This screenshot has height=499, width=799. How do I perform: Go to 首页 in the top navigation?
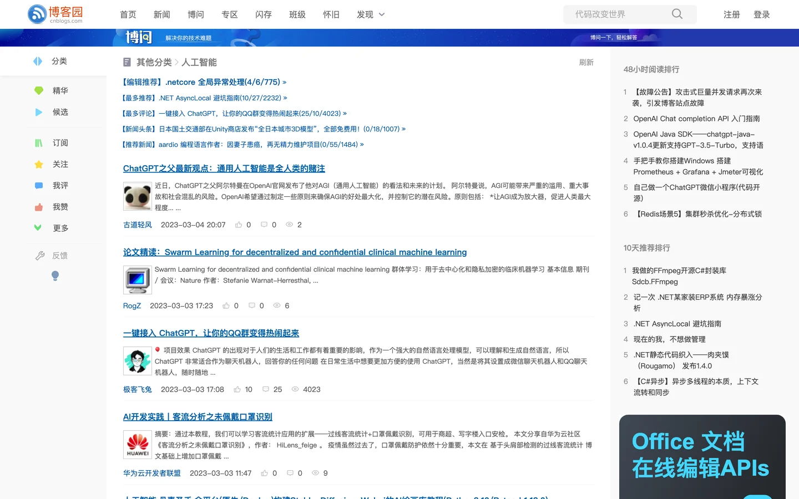click(x=128, y=14)
